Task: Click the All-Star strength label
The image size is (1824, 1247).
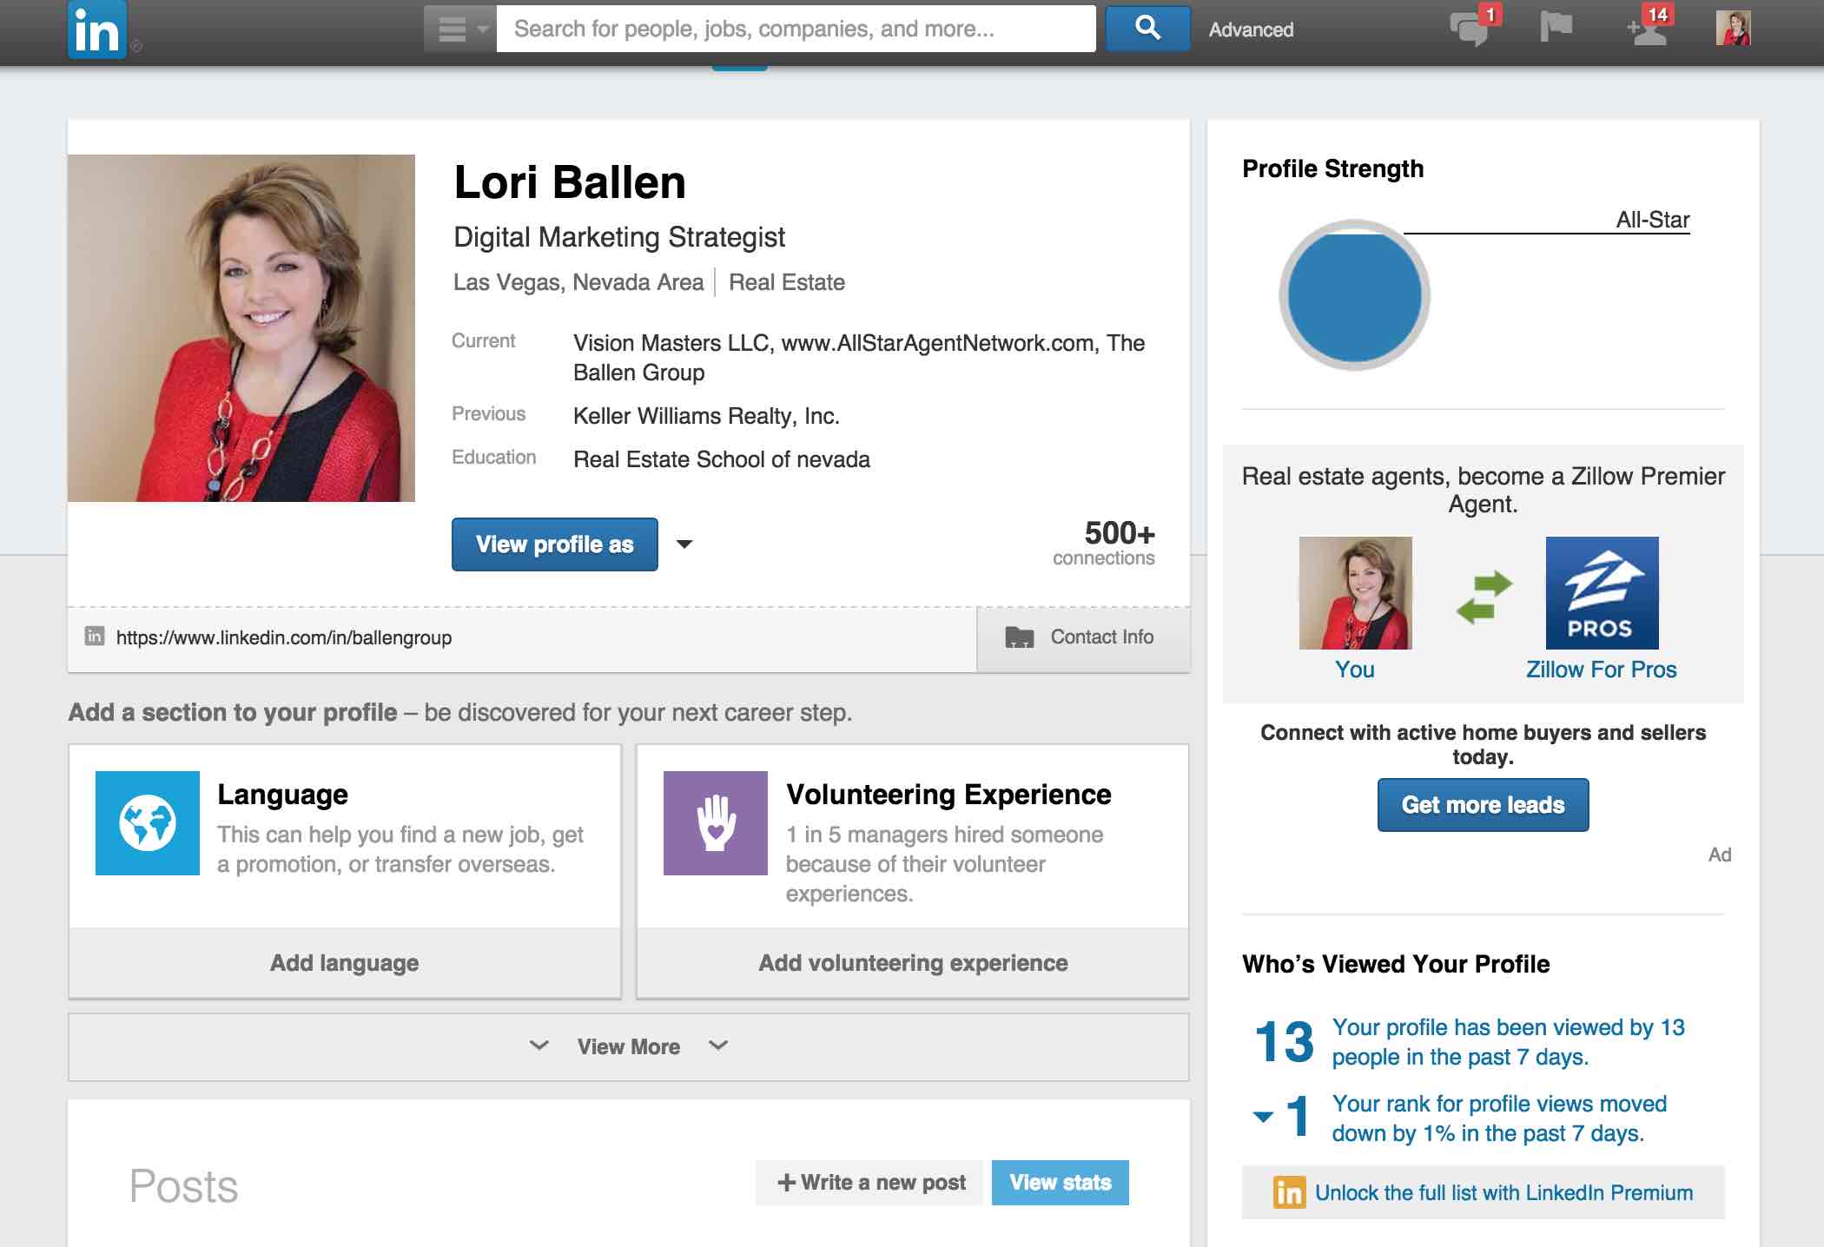Action: 1653,220
